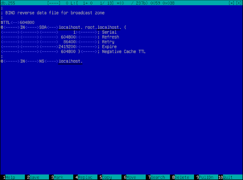Click the [----] flags indicator in the status line
The width and height of the screenshot is (243, 180).
[x=54, y=3]
